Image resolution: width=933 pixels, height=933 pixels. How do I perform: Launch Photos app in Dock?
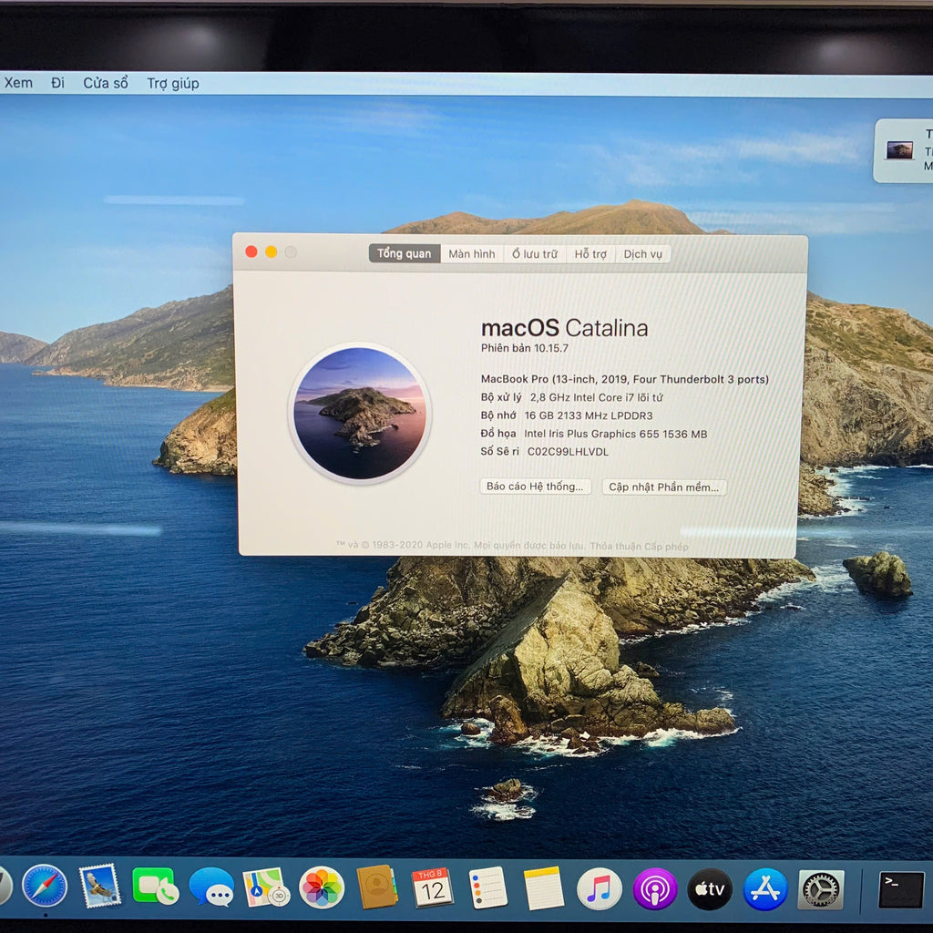(322, 887)
